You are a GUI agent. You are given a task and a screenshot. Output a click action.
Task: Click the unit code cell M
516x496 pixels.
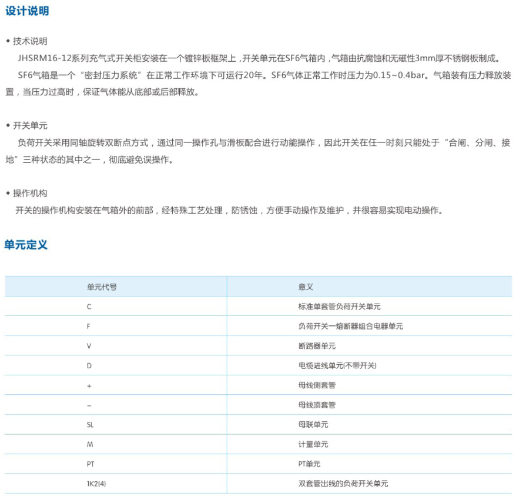click(x=90, y=445)
